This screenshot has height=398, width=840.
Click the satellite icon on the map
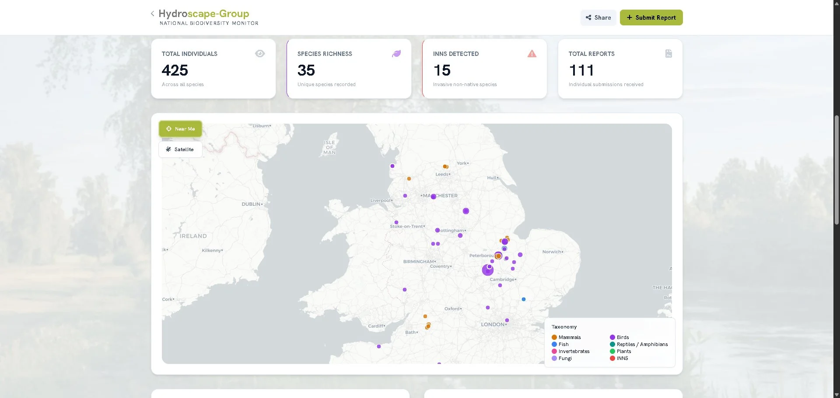click(168, 149)
